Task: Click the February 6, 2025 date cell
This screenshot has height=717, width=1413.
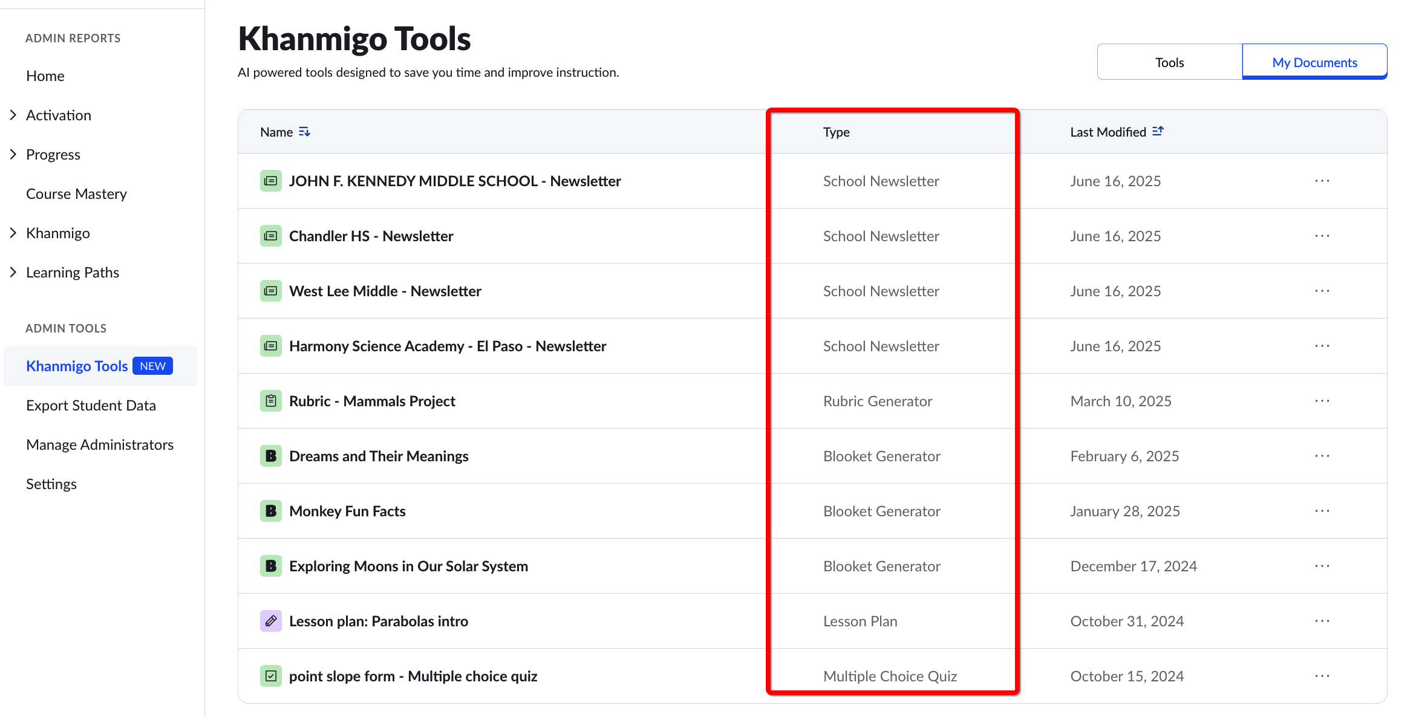Action: click(x=1124, y=456)
